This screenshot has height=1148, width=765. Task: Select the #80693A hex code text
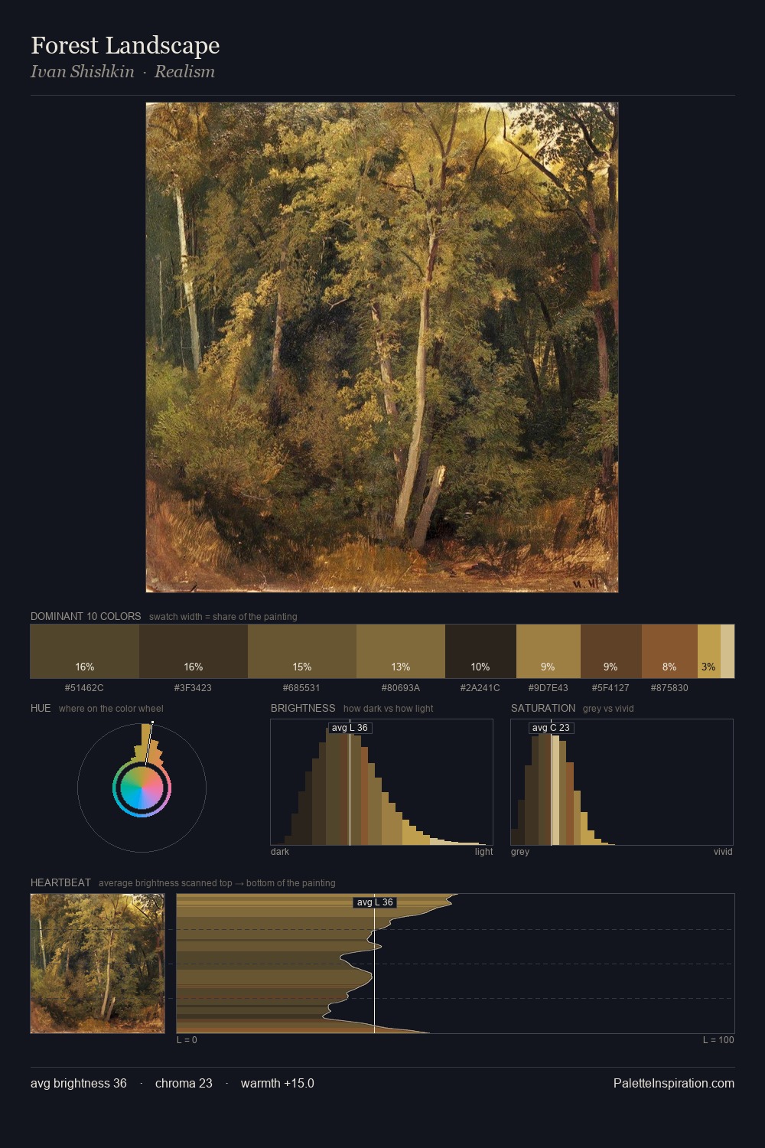click(x=401, y=688)
